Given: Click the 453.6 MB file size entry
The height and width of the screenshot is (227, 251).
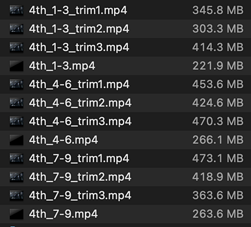Looking at the screenshot, I should [x=218, y=84].
